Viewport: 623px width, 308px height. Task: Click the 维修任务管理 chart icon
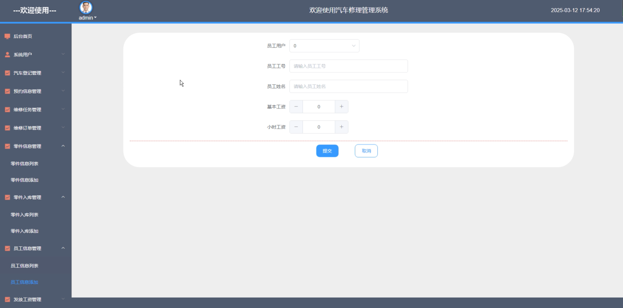coord(7,109)
